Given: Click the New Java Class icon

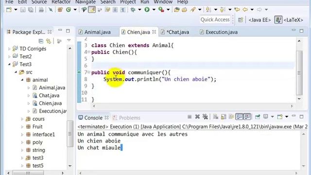Looking at the screenshot, I should 69,10.
